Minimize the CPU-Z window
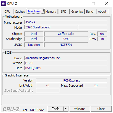Viewport: 113px width, 113px height. tap(81, 4)
